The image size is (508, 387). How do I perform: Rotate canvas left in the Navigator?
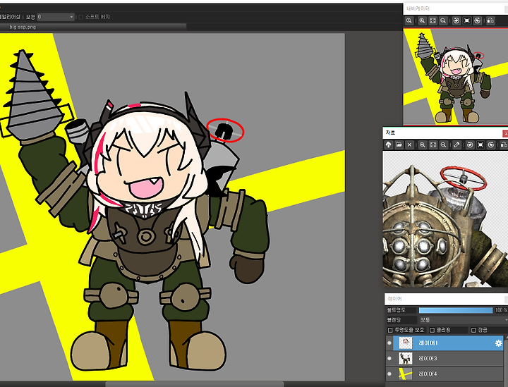click(x=456, y=20)
